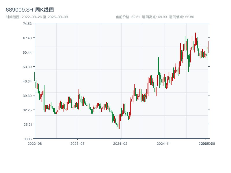Click y-axis label 60.44
Viewport: 231px width, 173px height.
tap(27, 52)
